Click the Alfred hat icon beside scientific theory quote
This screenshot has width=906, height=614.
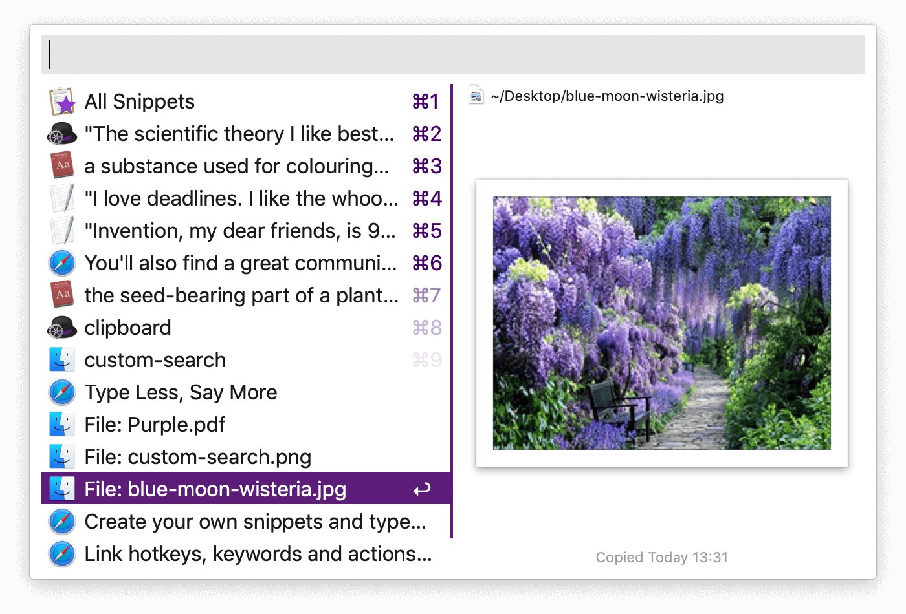(x=62, y=134)
